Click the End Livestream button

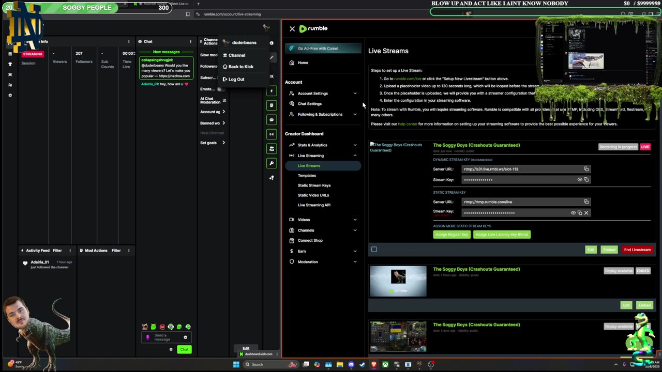coord(637,250)
